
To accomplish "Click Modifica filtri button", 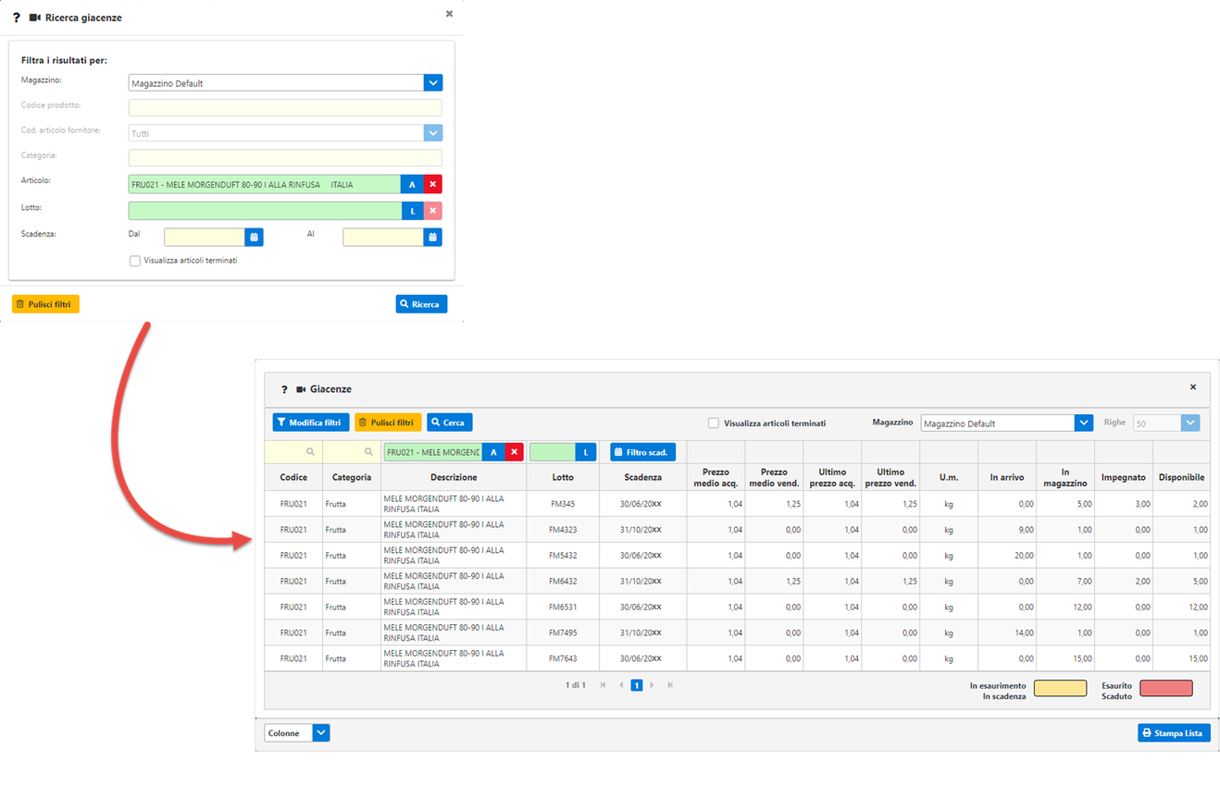I will pyautogui.click(x=311, y=423).
